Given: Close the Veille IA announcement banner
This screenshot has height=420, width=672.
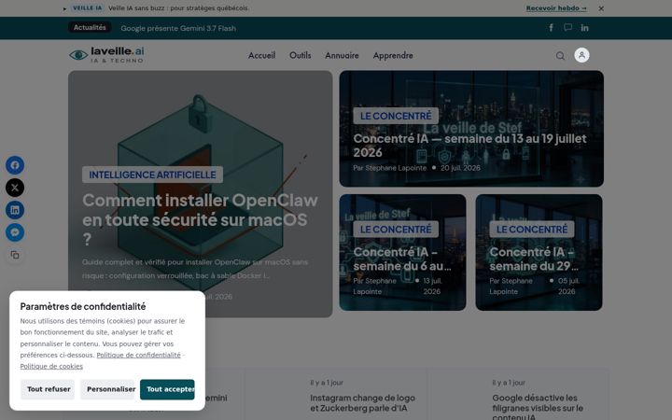Looking at the screenshot, I should pyautogui.click(x=601, y=8).
